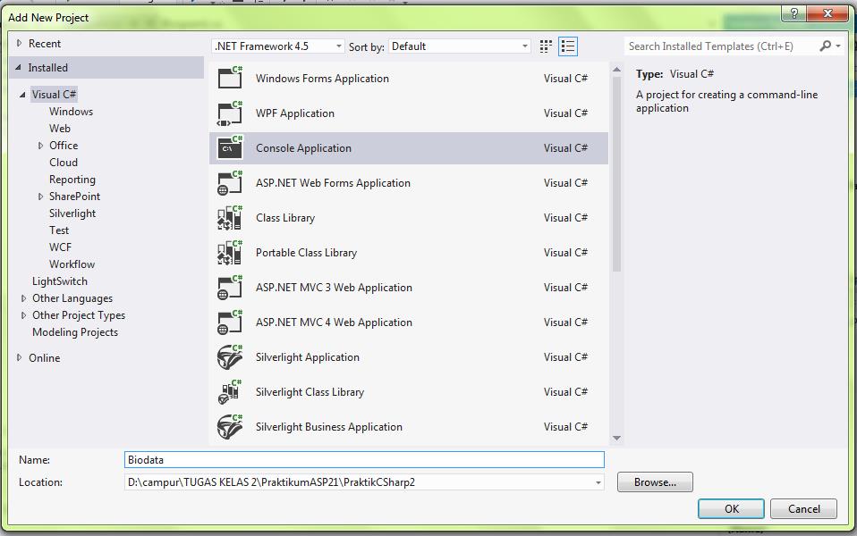Click the search magnifier icon

[826, 46]
